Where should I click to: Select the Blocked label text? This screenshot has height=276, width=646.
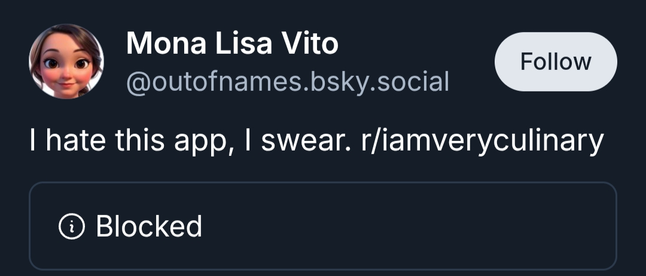[149, 226]
